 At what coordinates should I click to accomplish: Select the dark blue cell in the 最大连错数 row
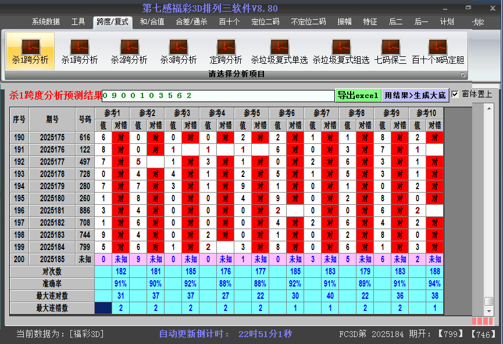pos(104,308)
